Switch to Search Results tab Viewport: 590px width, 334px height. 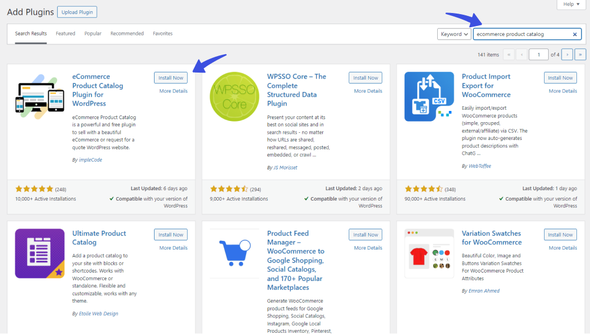[x=31, y=34]
